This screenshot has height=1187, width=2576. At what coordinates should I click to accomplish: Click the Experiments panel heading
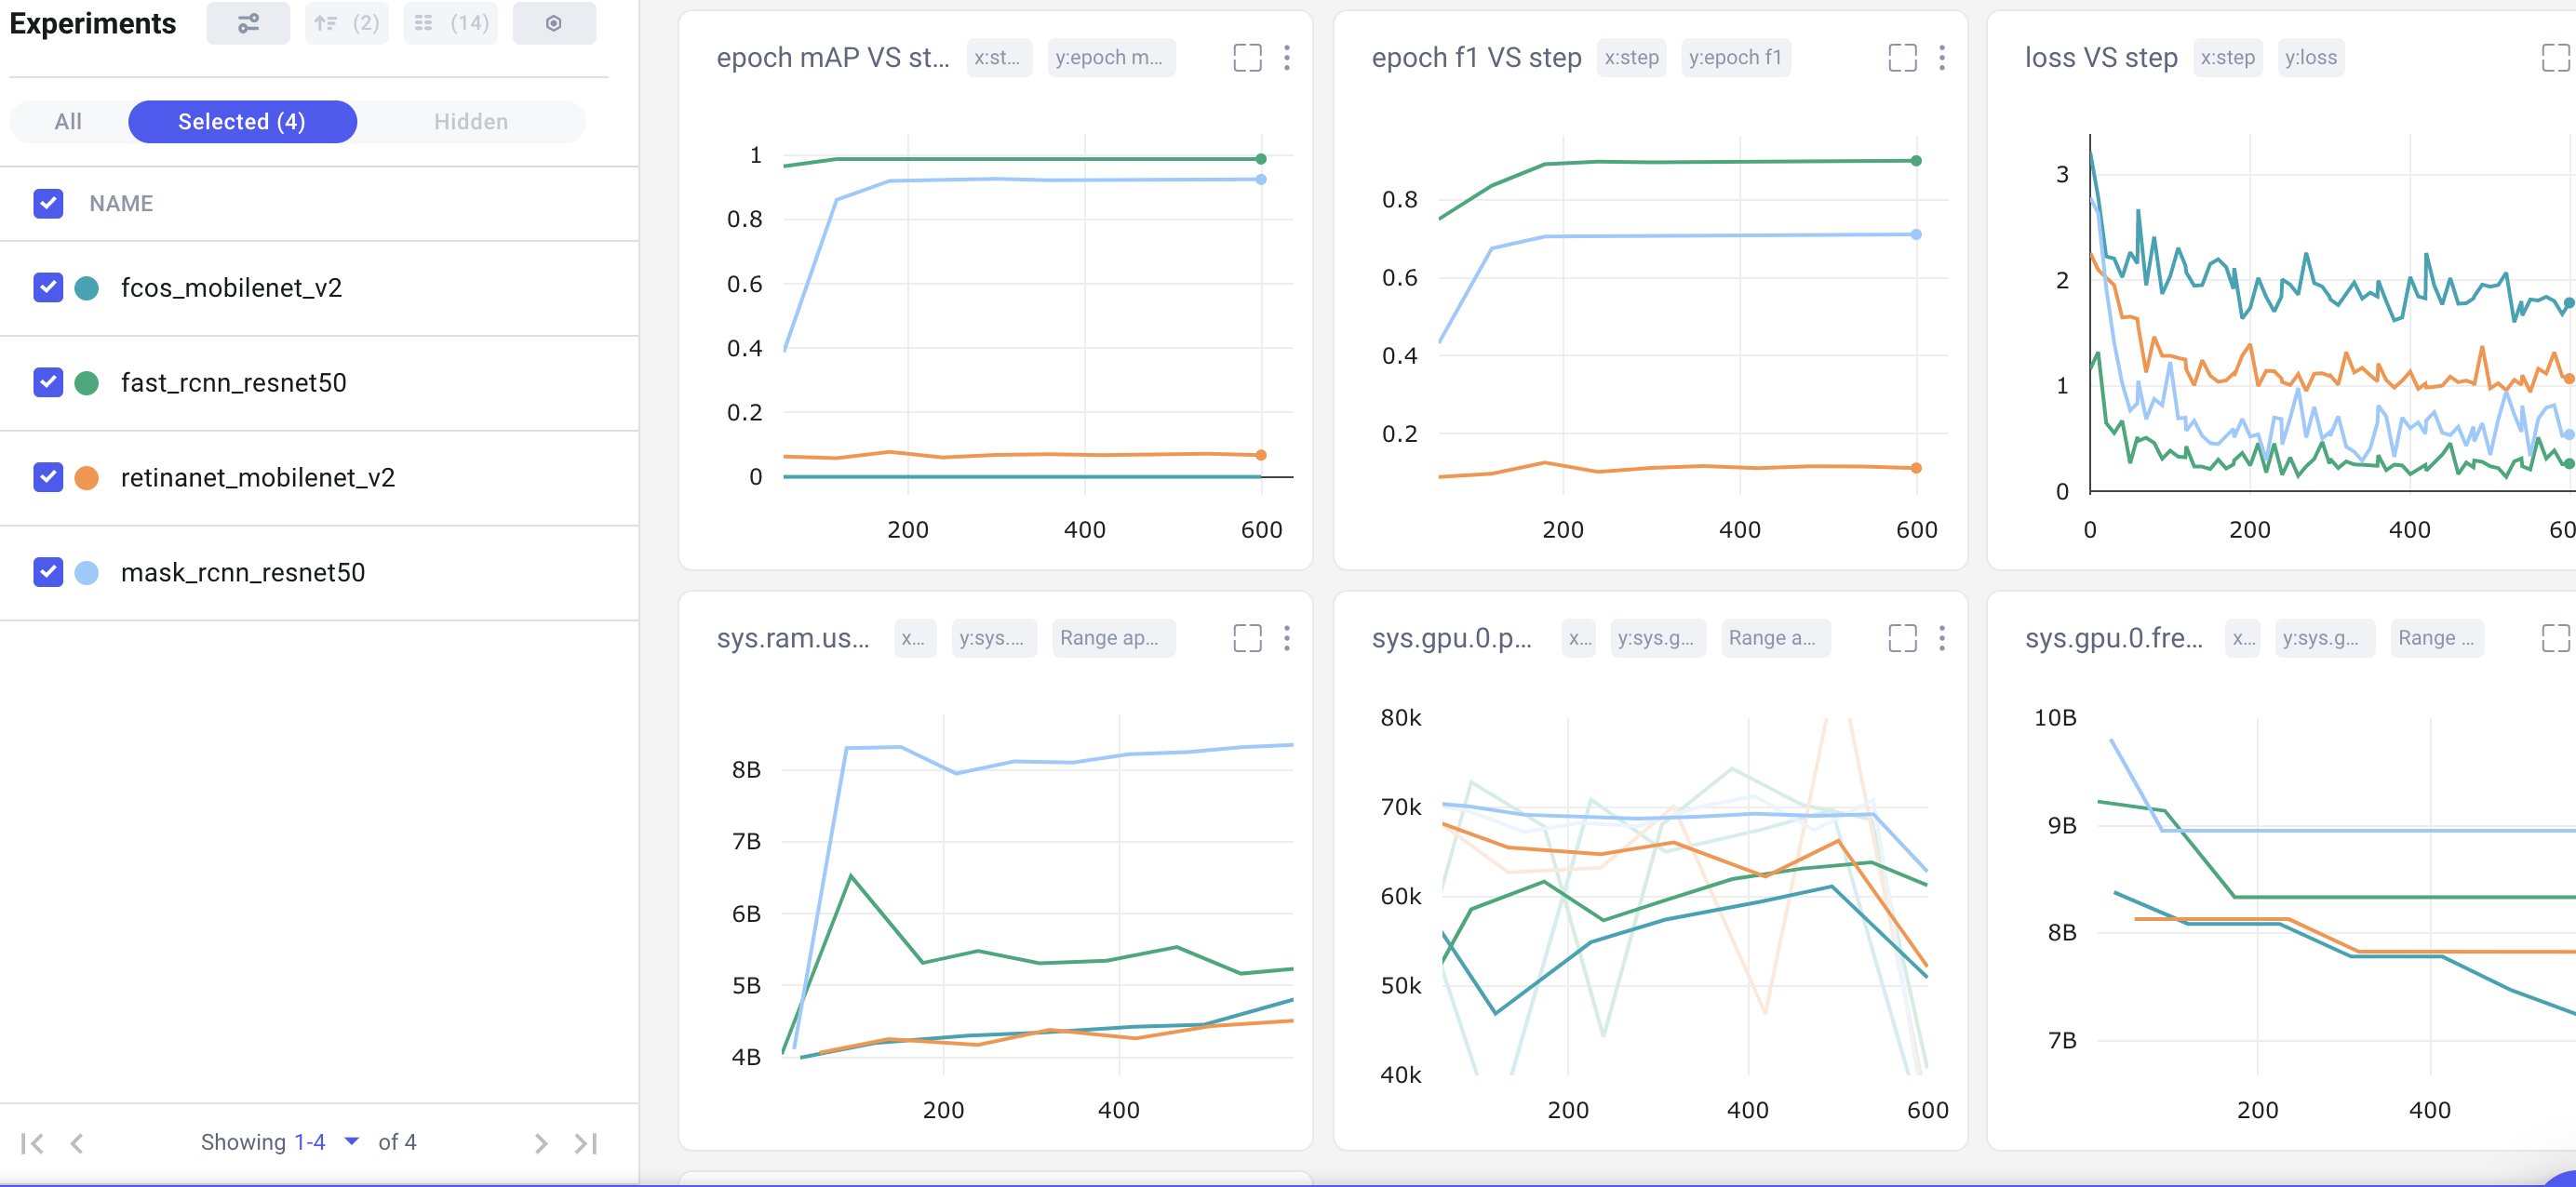coord(93,24)
